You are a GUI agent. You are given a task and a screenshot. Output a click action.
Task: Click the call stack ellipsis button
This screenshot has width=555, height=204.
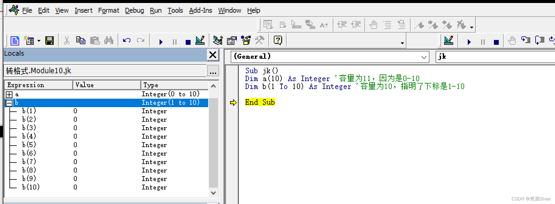tap(213, 71)
